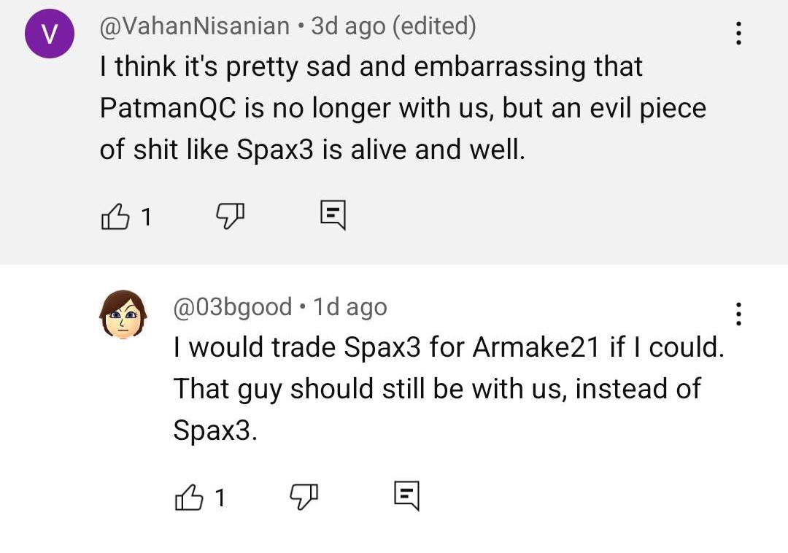This screenshot has width=788, height=553.
Task: Click the '(edited)' label on top comment
Action: tap(434, 26)
